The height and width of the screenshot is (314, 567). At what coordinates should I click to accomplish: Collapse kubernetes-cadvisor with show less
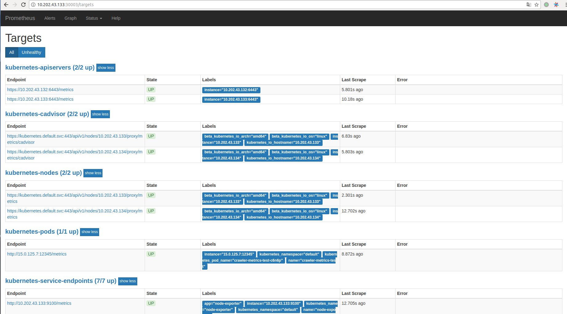(x=100, y=114)
